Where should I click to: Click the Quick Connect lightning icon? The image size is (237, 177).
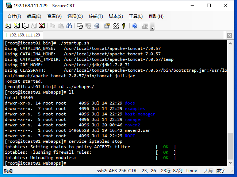[x=17, y=26]
